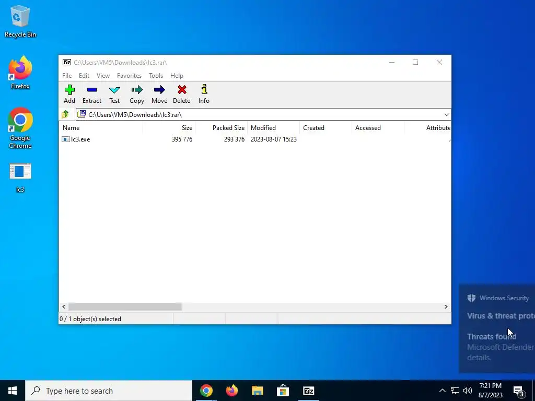Image resolution: width=535 pixels, height=401 pixels.
Task: Sort by Packed Size column header
Action: (x=221, y=128)
